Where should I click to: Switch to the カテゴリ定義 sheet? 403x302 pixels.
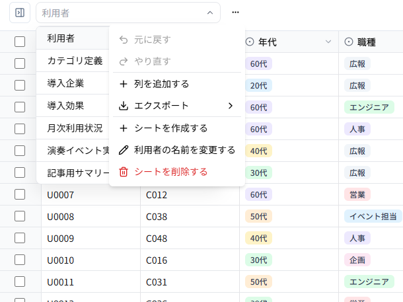(73, 61)
